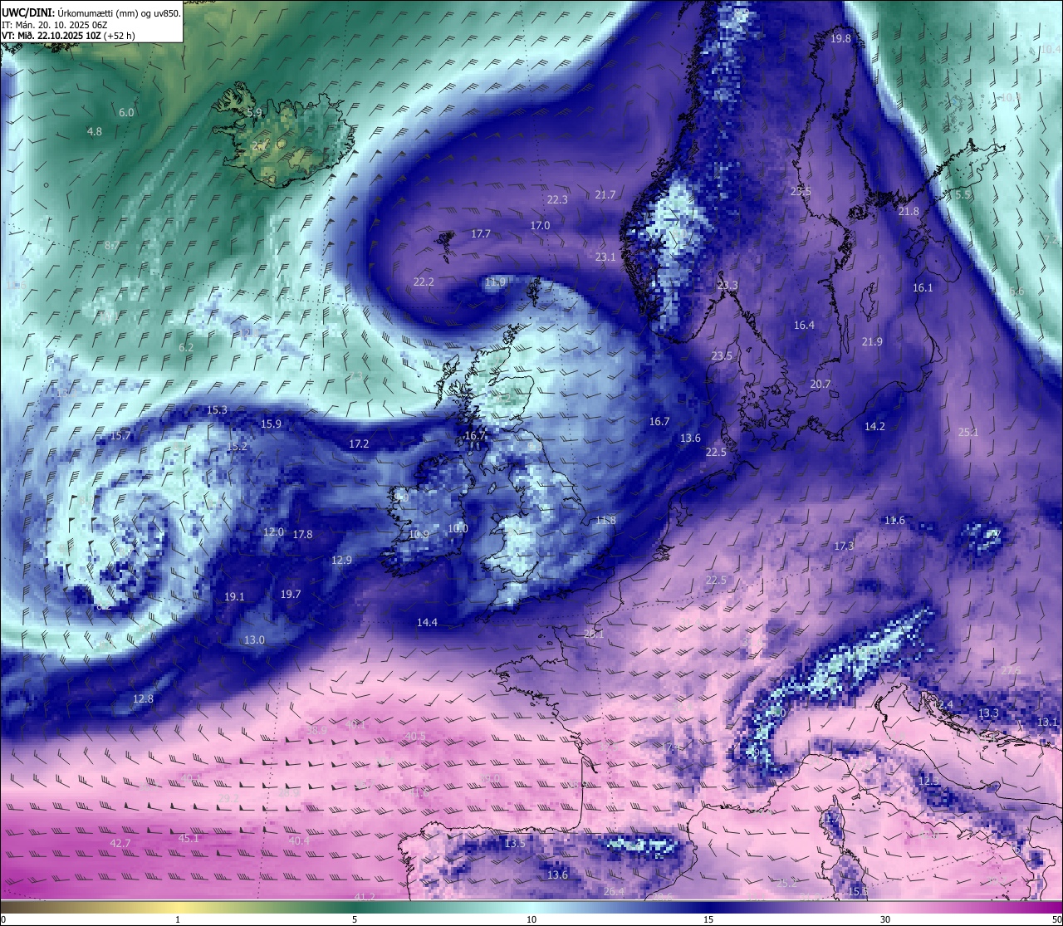
Task: Select the 17.2 value west of Scotland
Action: coord(359,444)
